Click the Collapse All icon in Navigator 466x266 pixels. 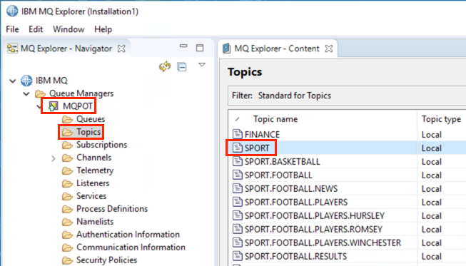[x=182, y=67]
